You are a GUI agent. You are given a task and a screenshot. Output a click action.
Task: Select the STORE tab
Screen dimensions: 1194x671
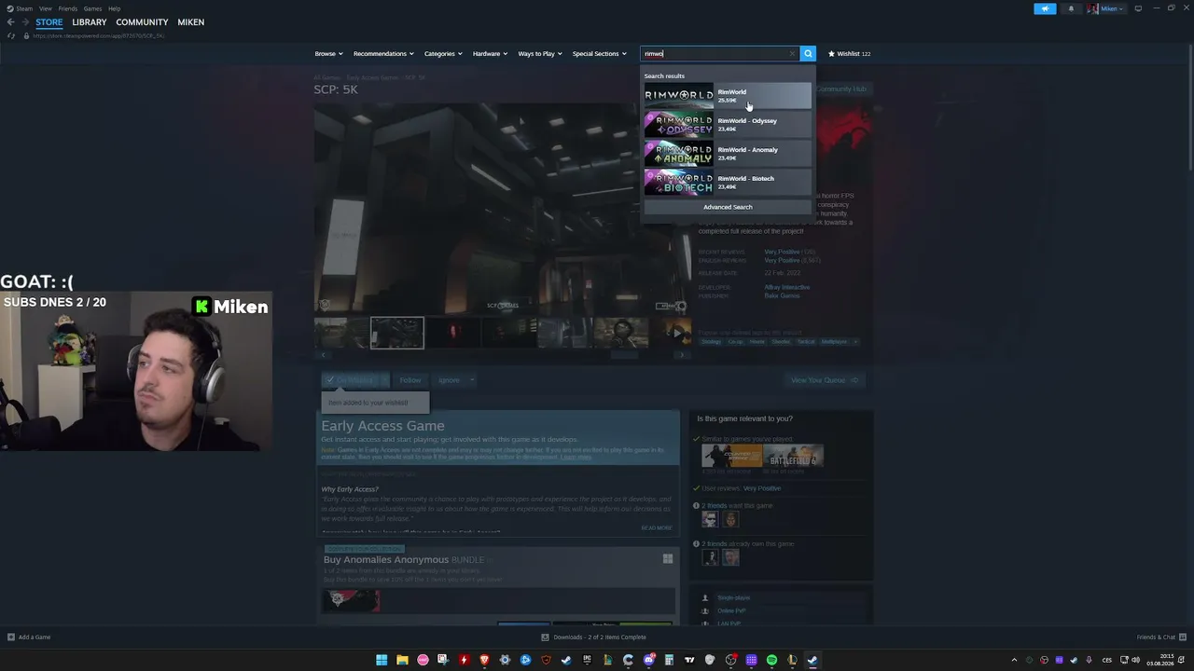point(49,22)
